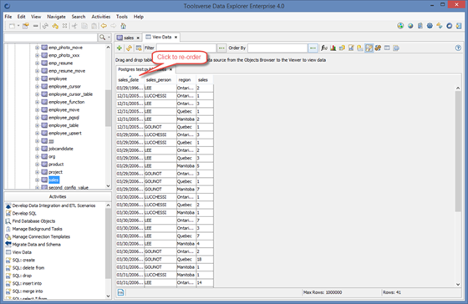Click the region column header
The image size is (468, 304).
(x=186, y=79)
